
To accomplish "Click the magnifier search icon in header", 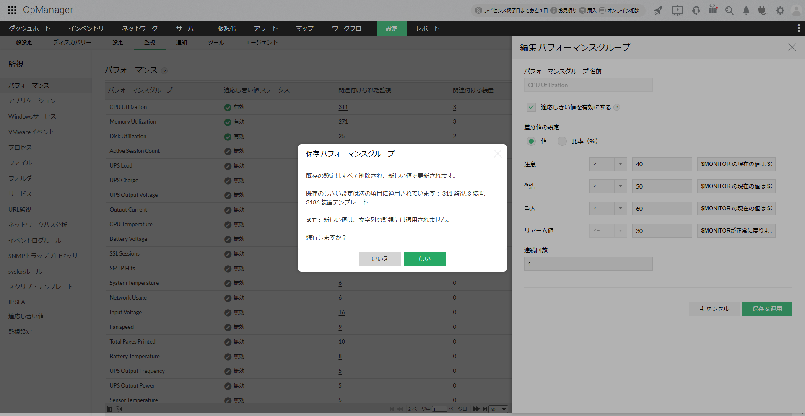I will pyautogui.click(x=730, y=10).
